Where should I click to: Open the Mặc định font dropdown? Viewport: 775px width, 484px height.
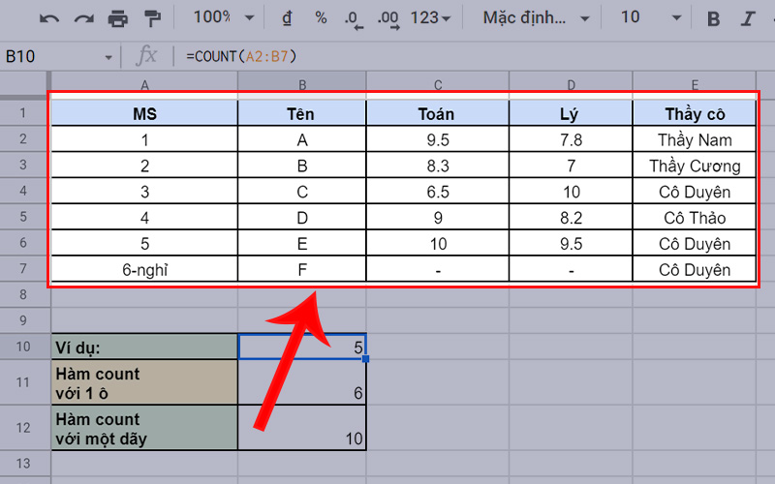[536, 18]
